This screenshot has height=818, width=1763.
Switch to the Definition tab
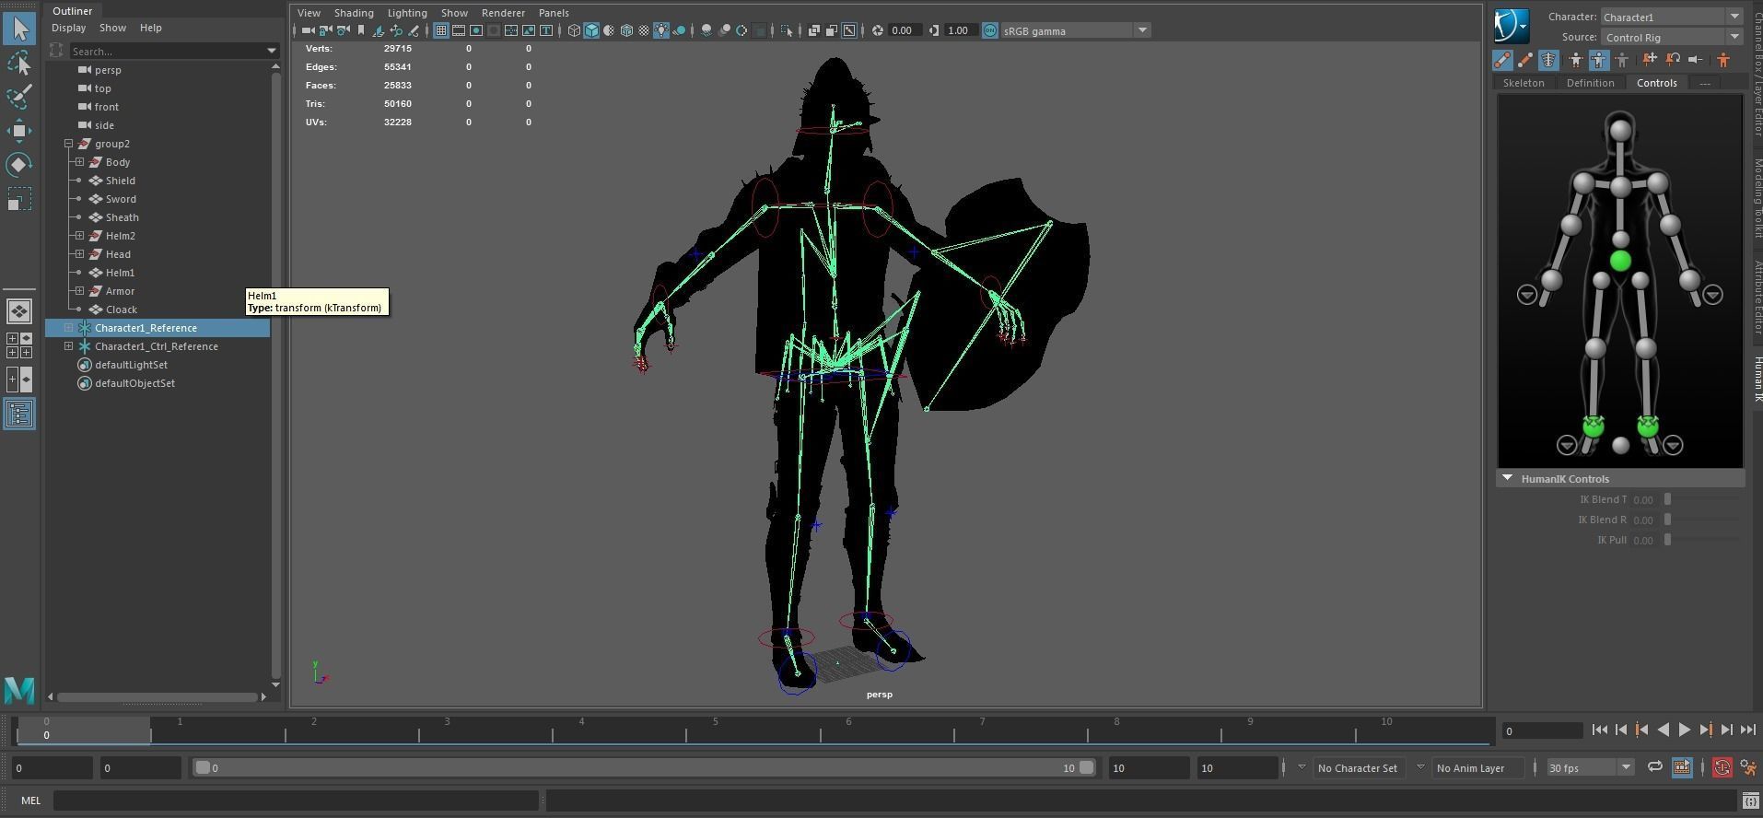click(x=1590, y=83)
